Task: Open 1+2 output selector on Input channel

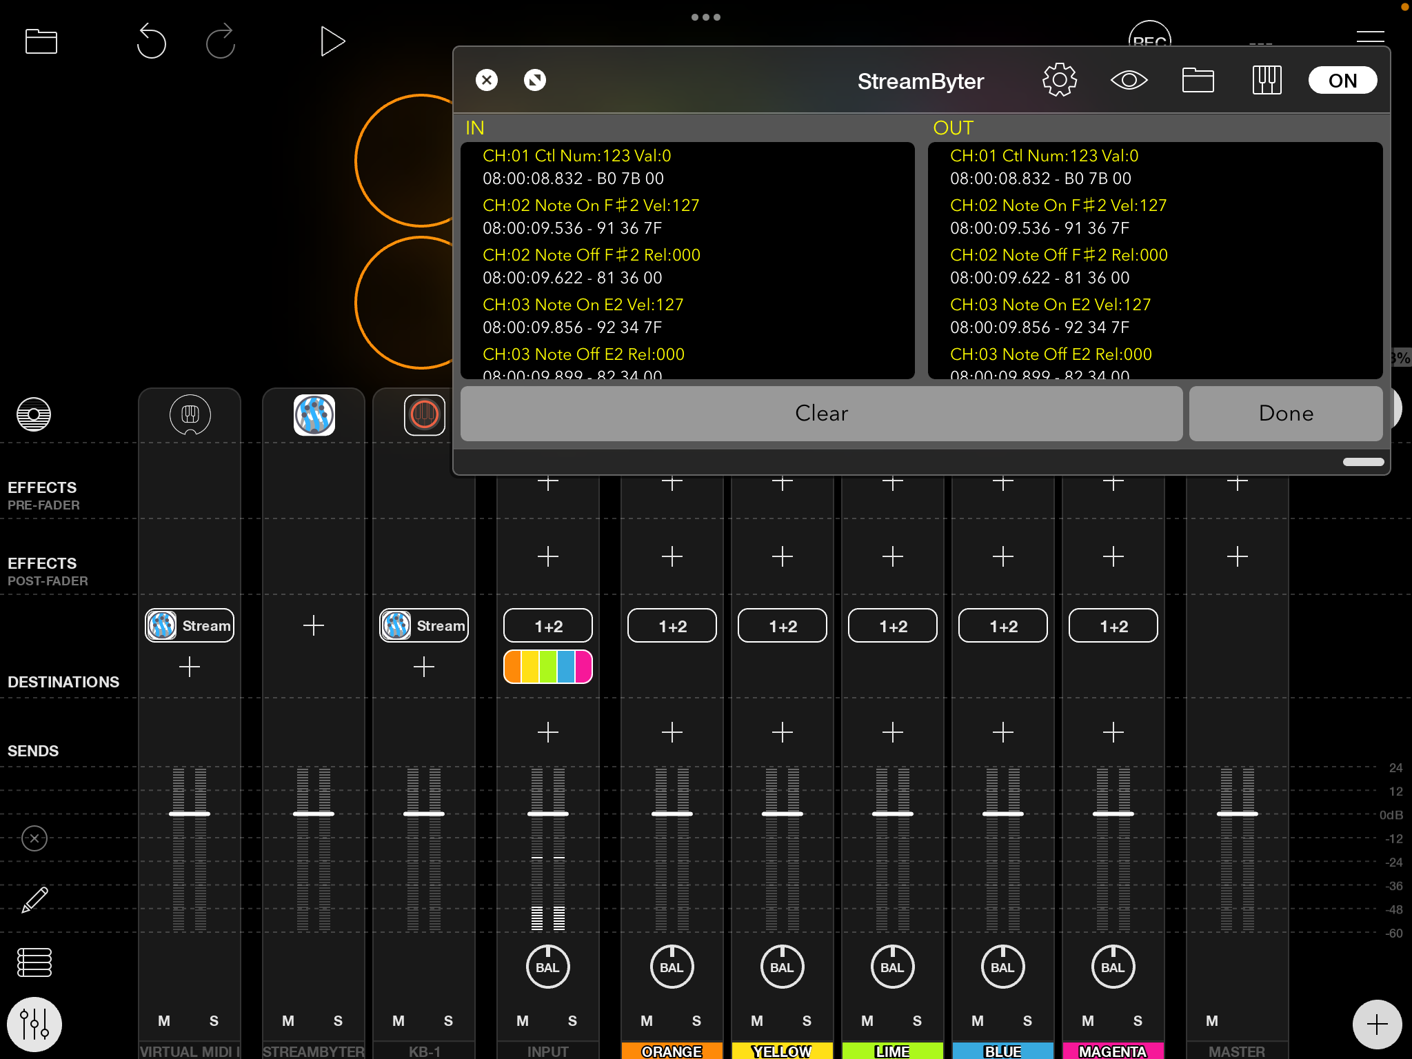Action: click(548, 625)
